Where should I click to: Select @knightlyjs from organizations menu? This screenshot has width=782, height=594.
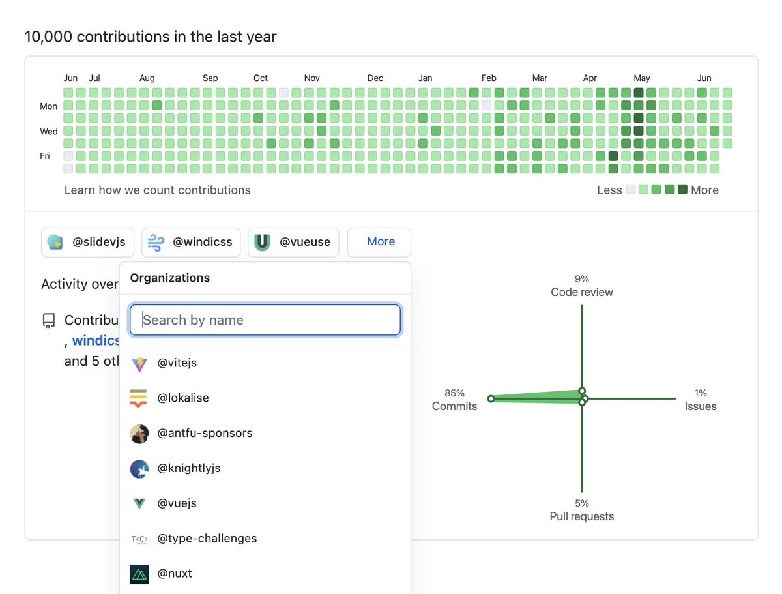(265, 469)
